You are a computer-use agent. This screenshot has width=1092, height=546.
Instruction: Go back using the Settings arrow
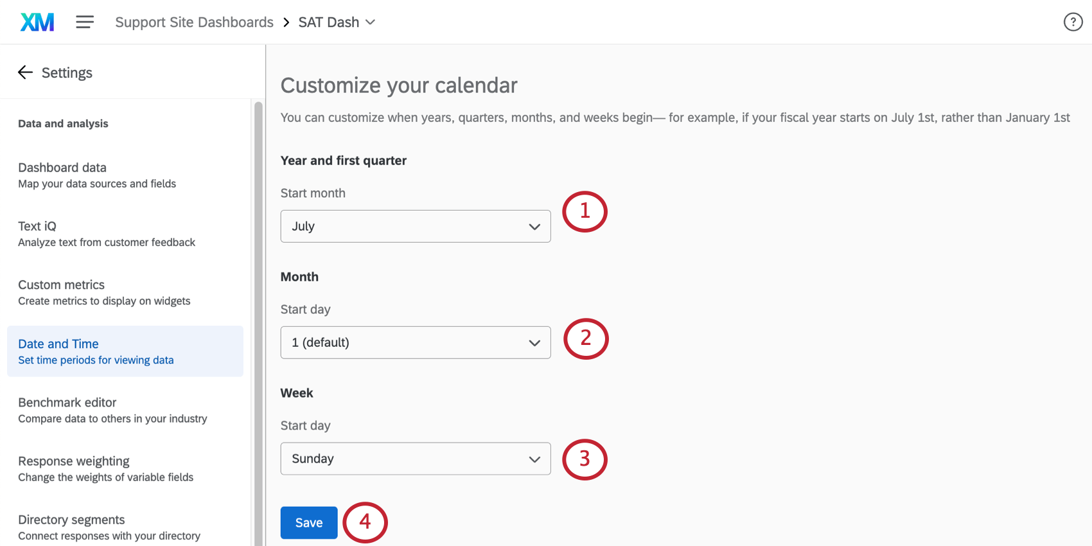tap(25, 72)
